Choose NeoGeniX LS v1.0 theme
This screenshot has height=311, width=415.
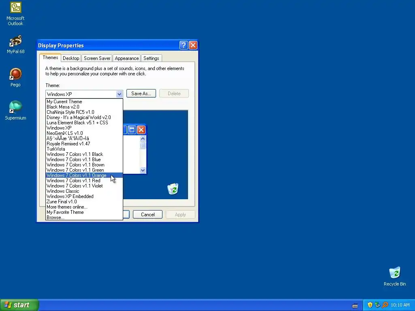coord(84,133)
